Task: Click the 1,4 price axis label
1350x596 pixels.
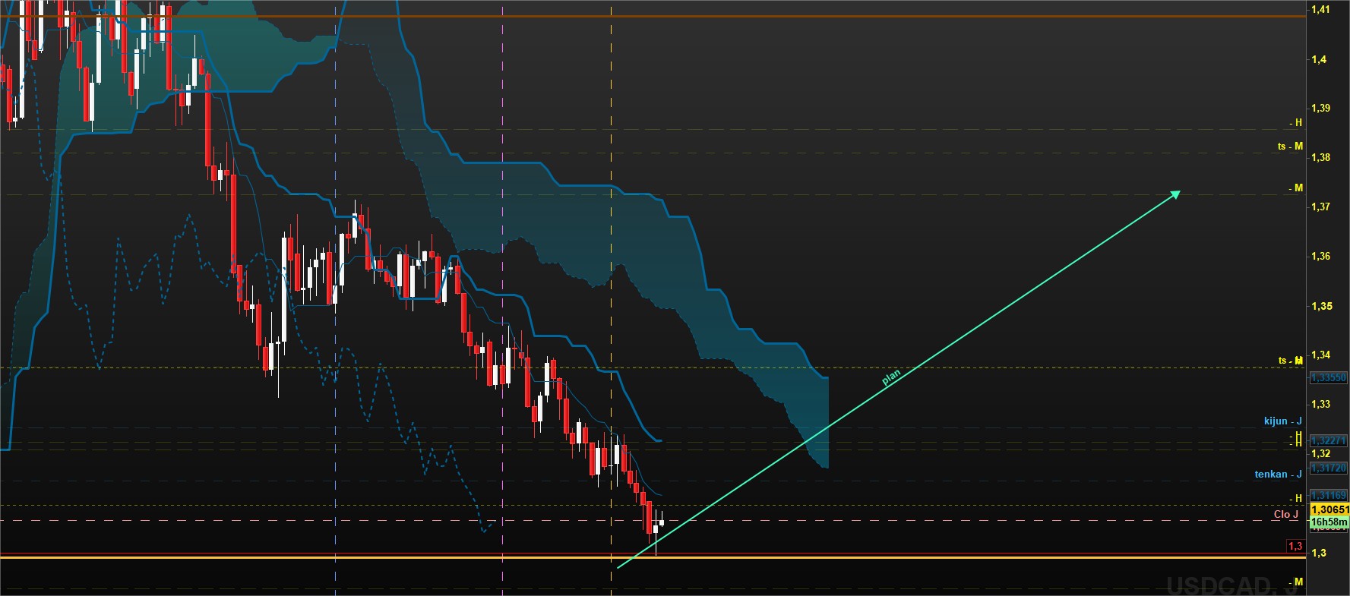Action: point(1319,60)
